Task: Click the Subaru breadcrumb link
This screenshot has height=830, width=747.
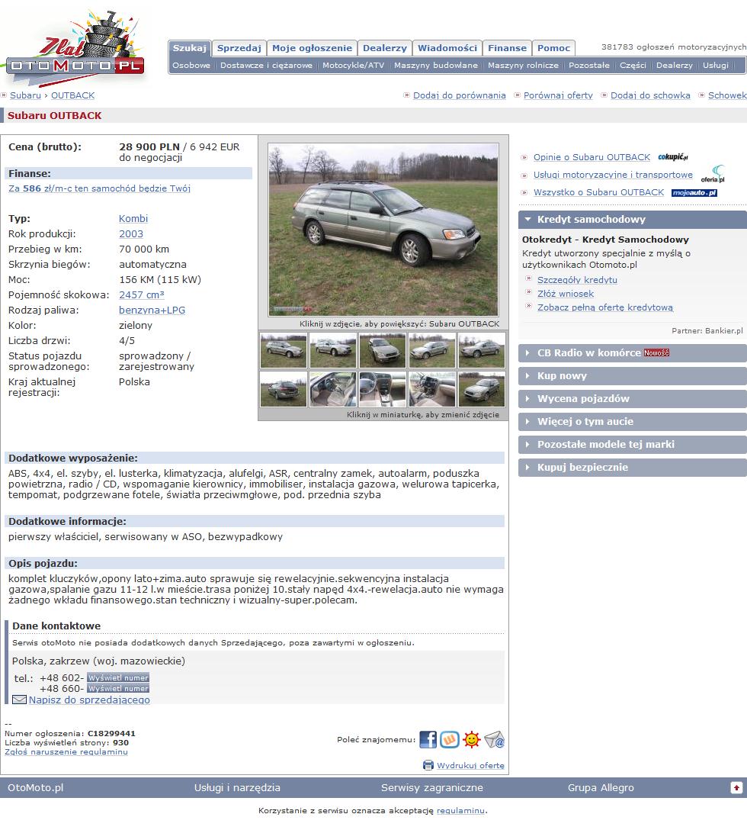Action: pos(25,95)
